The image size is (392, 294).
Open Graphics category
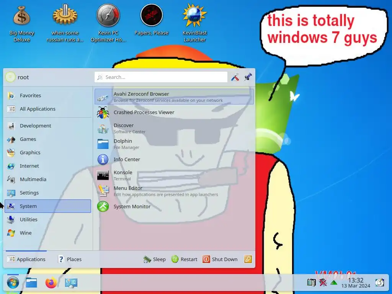[x=48, y=152]
